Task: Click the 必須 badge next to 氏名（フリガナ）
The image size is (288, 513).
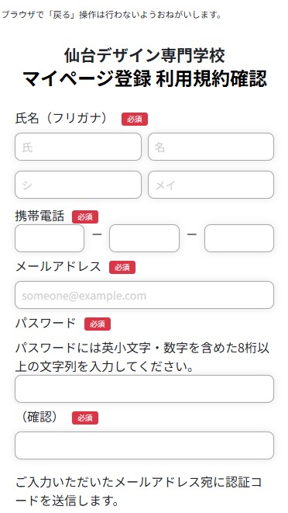Action: (x=135, y=119)
